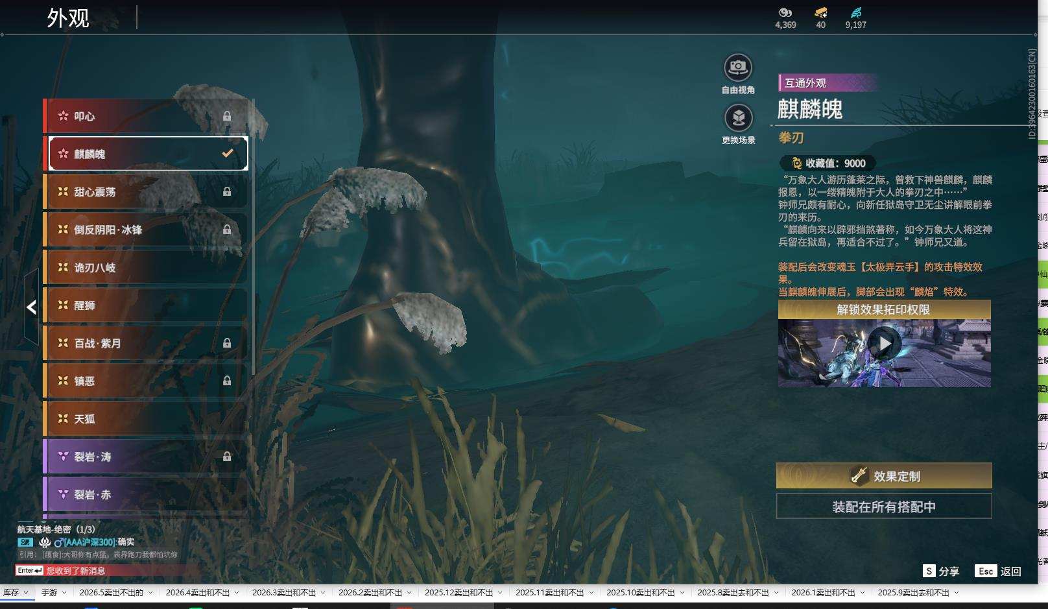Select the 裂岩·涛 skin name
The height and width of the screenshot is (609, 1048).
coord(93,457)
